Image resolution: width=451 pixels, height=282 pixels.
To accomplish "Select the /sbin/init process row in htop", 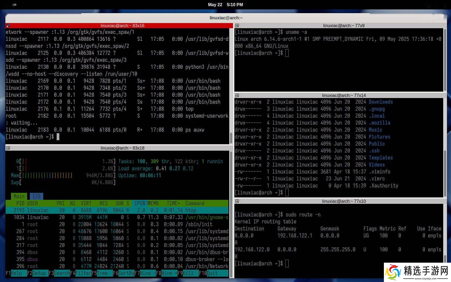I will click(117, 224).
